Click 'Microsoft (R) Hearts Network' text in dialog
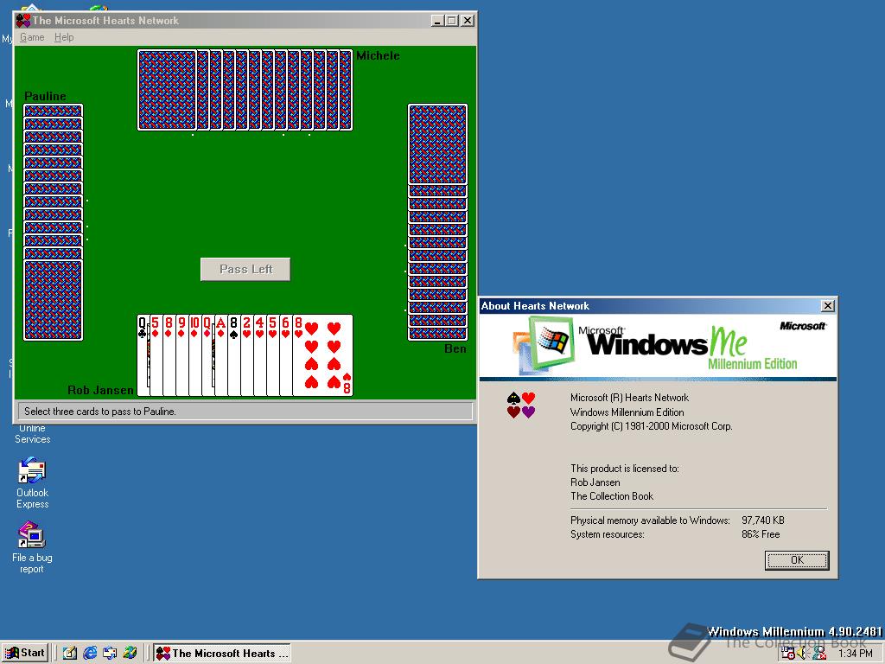The image size is (885, 664). [629, 398]
